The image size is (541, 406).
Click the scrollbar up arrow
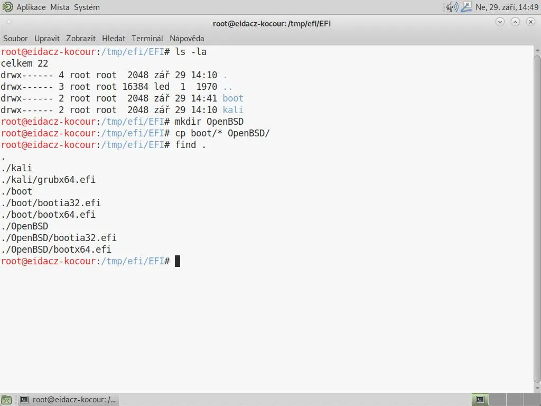[x=537, y=50]
